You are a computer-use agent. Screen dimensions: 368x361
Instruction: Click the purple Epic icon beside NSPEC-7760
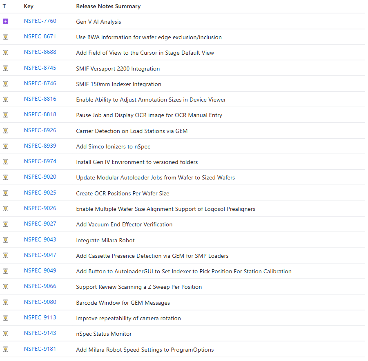point(5,21)
